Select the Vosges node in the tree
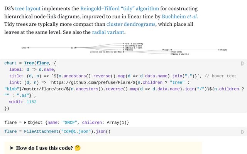This screenshot has height=154, width=247. tap(171, 50)
